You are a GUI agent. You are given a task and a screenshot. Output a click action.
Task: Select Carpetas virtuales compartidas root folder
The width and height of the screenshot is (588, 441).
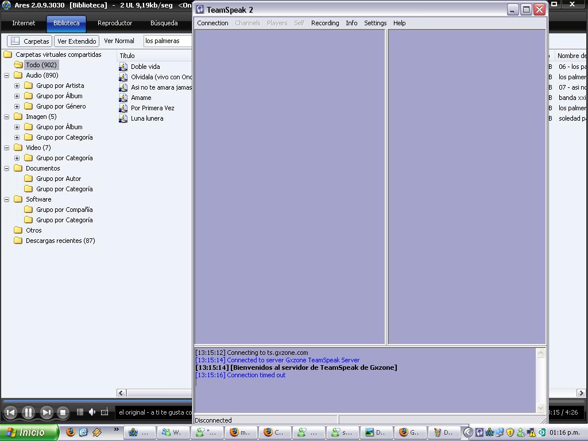(59, 55)
